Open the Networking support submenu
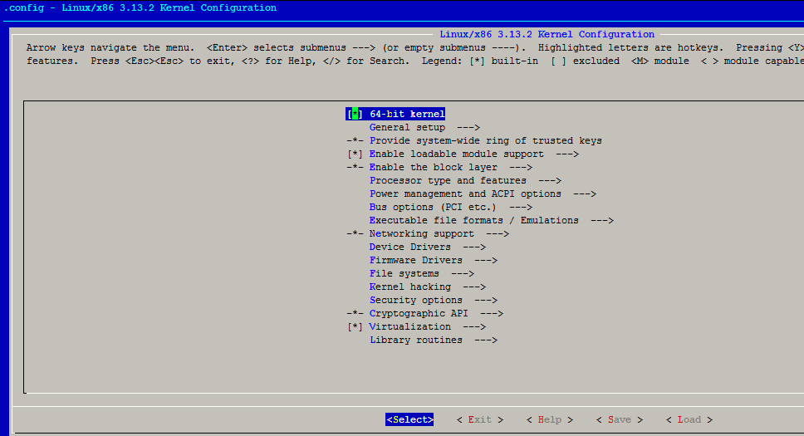The image size is (804, 436). pyautogui.click(x=439, y=233)
